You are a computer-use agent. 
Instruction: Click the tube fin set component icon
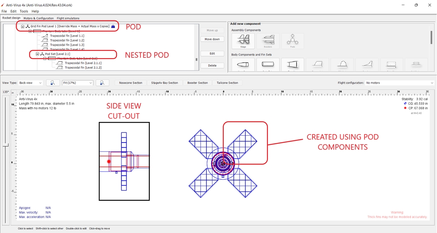pyautogui.click(x=391, y=65)
